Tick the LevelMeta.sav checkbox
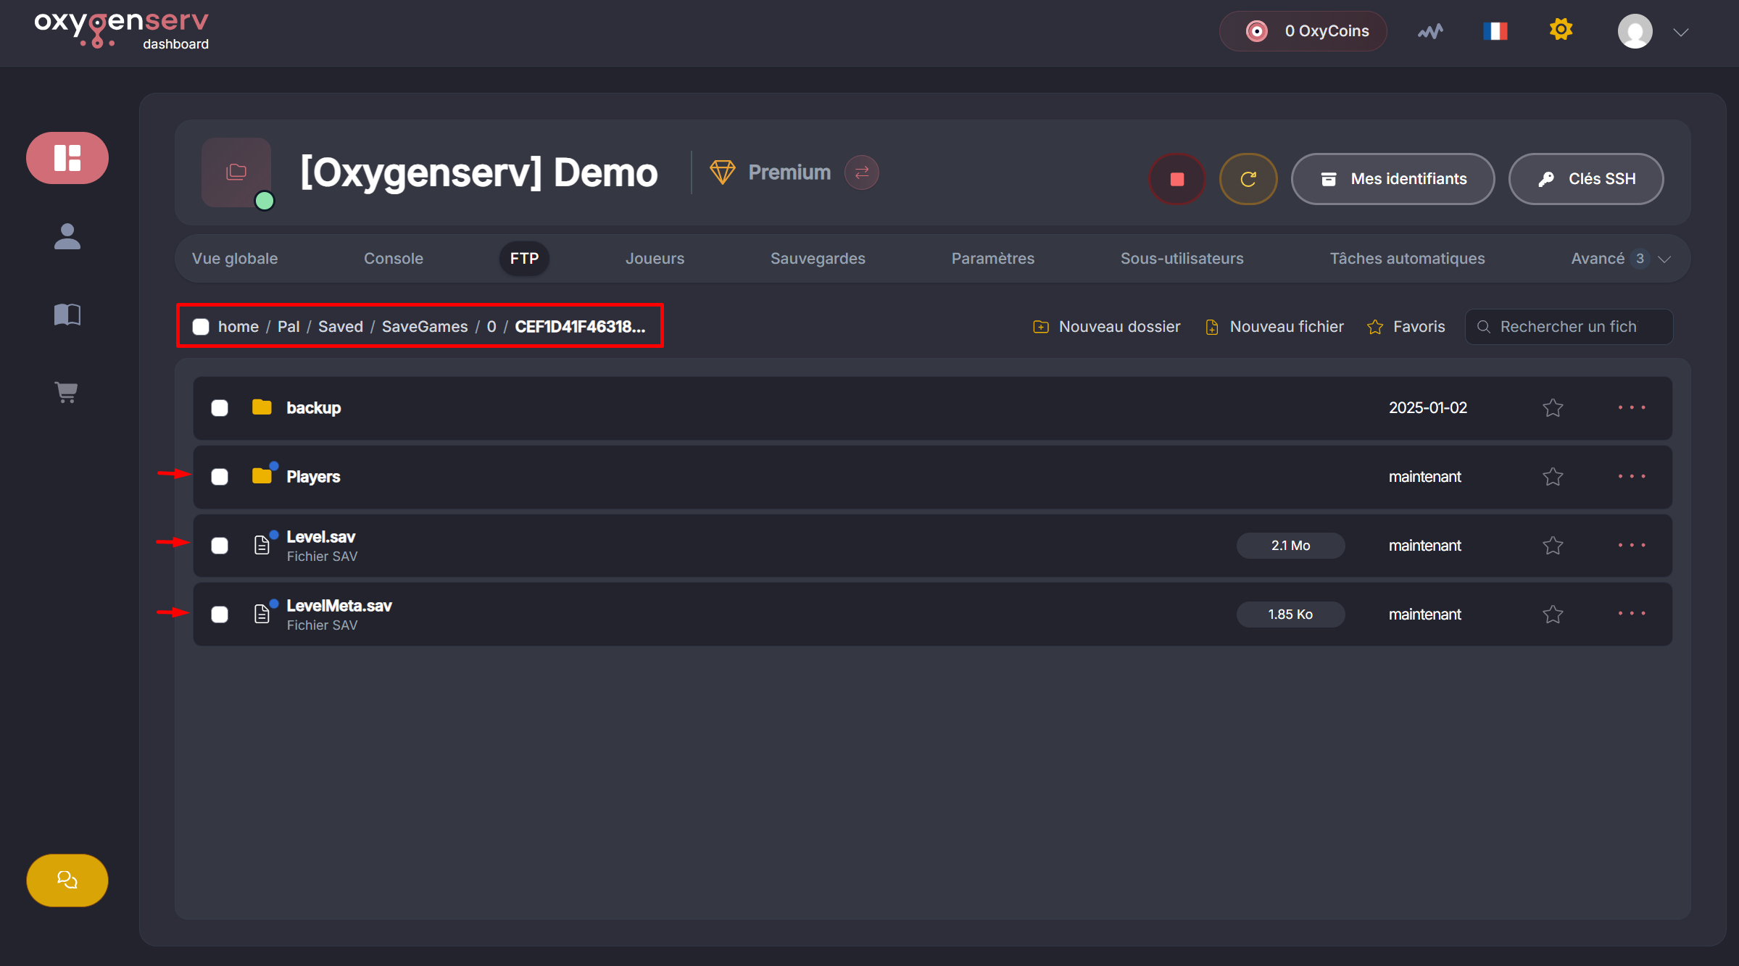This screenshot has width=1739, height=966. tap(220, 615)
